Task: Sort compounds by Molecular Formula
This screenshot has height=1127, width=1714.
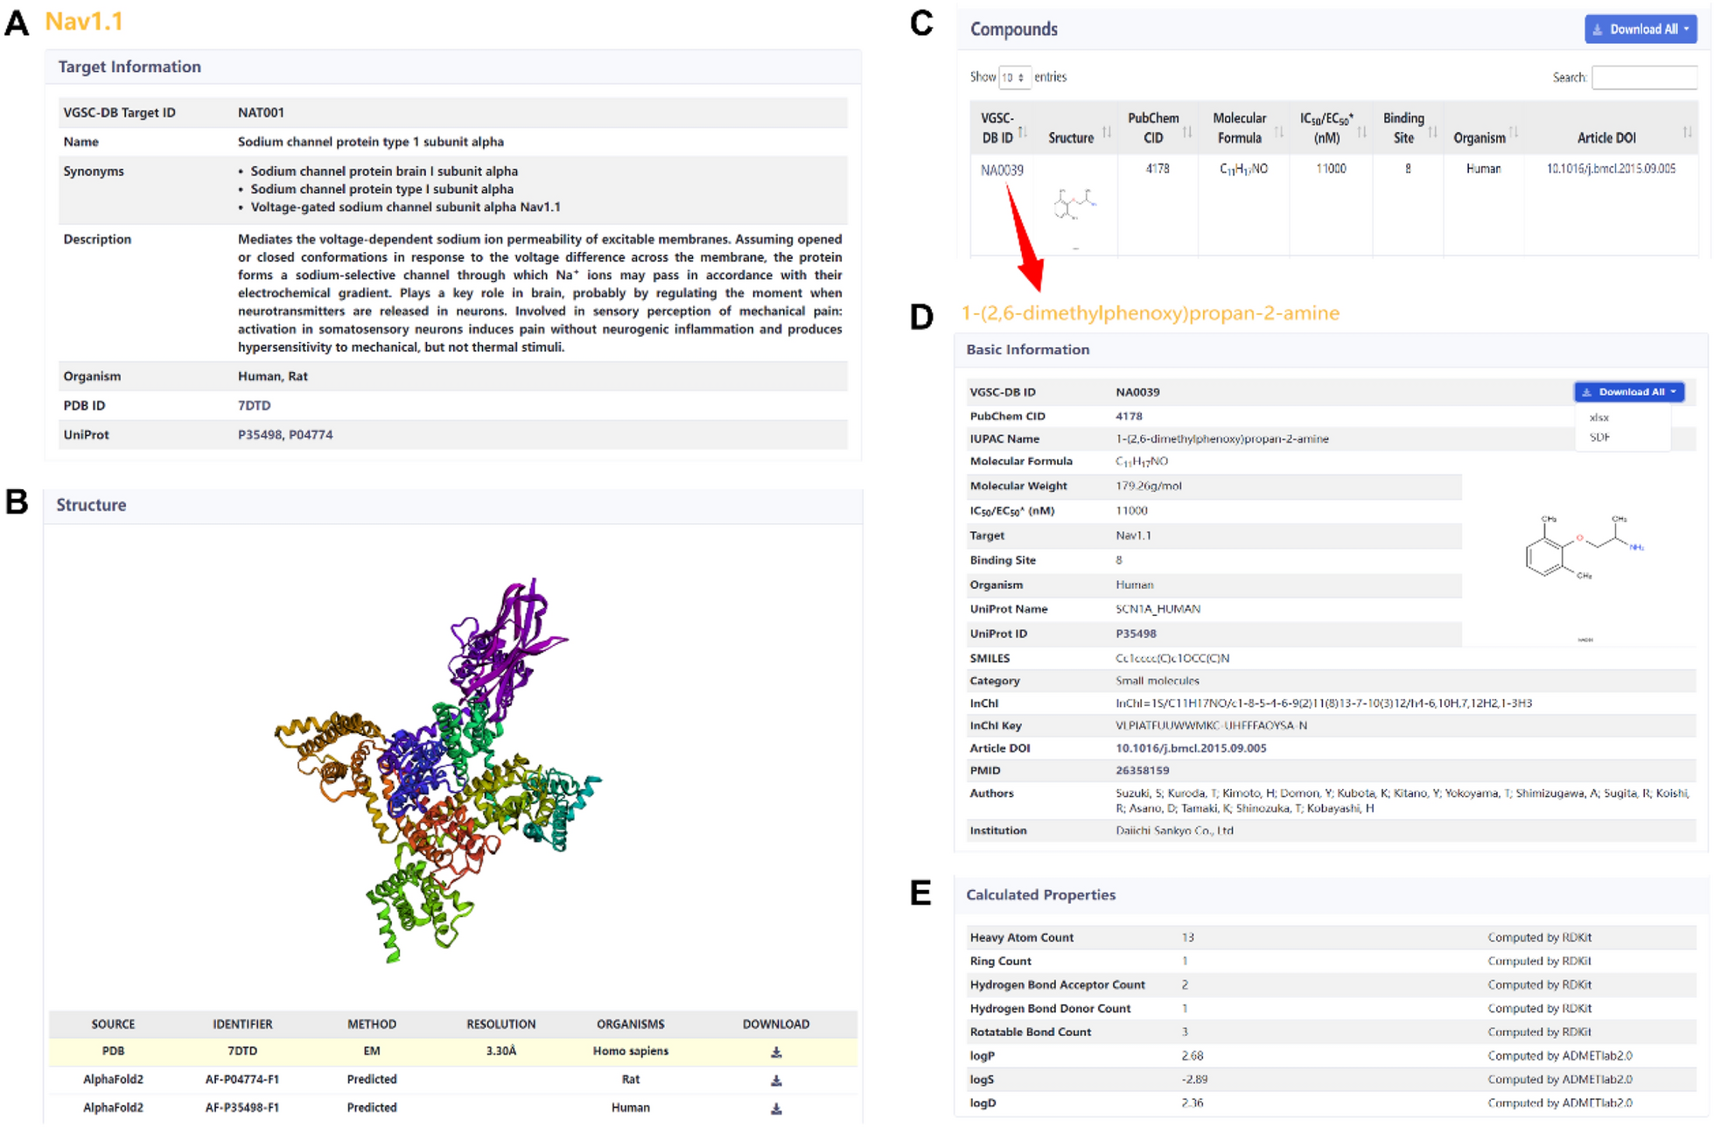Action: point(1278,132)
